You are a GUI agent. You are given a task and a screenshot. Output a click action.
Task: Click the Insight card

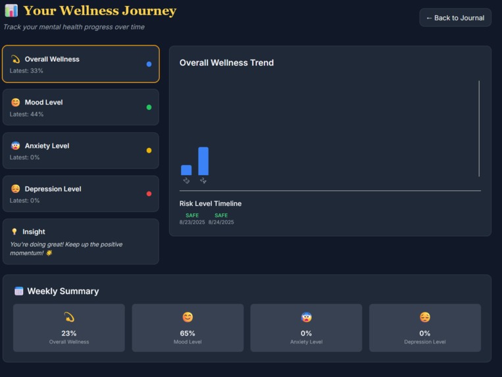click(x=81, y=241)
